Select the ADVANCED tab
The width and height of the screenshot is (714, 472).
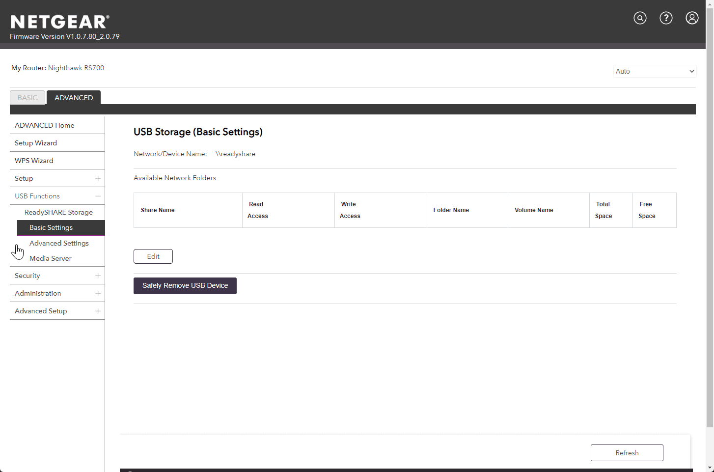(74, 98)
